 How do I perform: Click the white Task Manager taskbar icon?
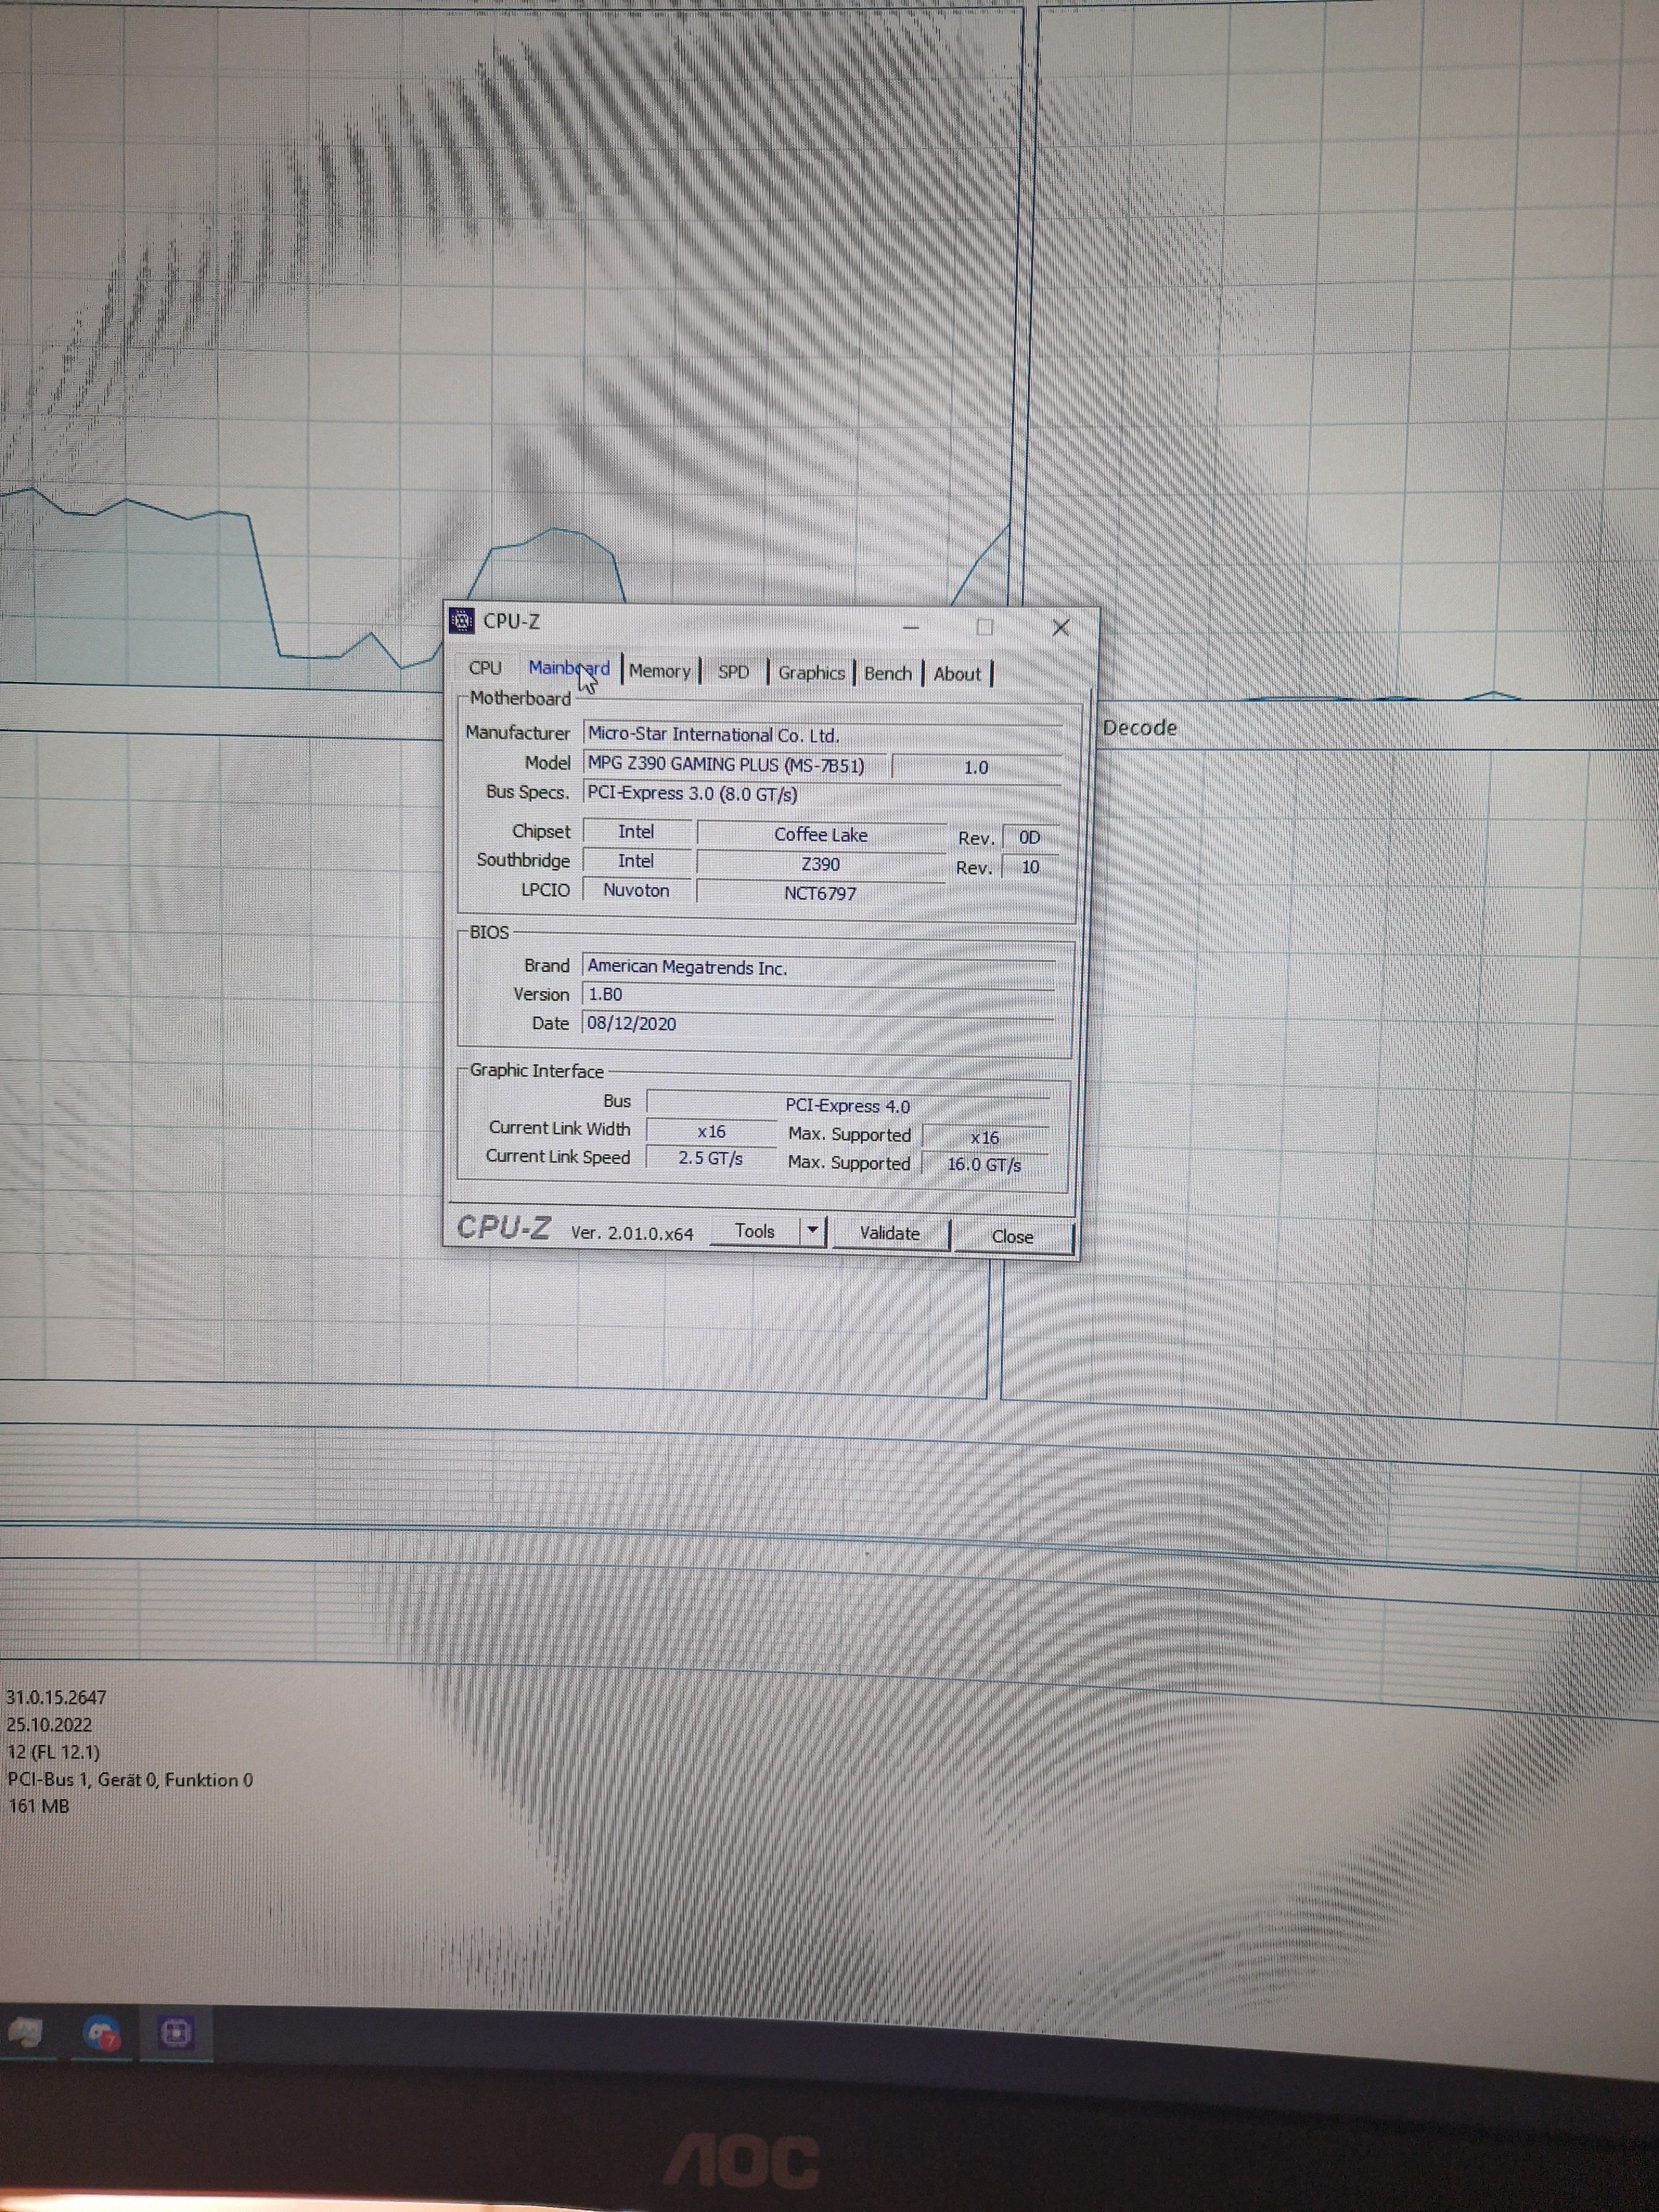pyautogui.click(x=25, y=2032)
